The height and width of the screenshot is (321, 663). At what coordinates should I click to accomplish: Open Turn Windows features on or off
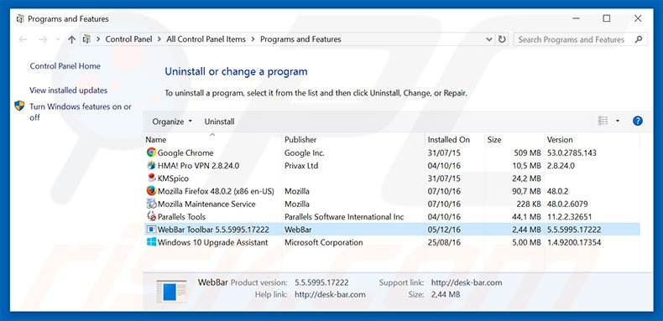coord(81,112)
